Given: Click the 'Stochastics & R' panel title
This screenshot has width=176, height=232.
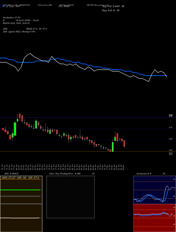Looking at the screenshot, I should click(x=144, y=174).
